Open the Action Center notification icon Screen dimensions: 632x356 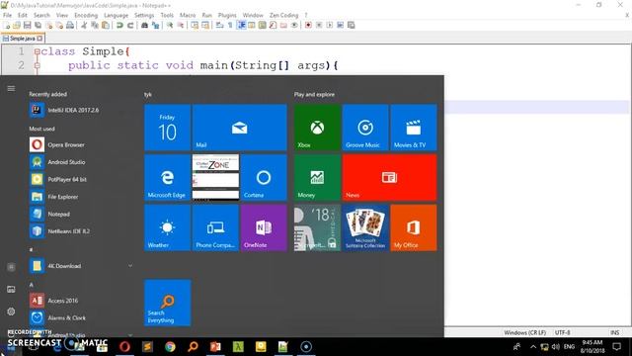click(616, 347)
